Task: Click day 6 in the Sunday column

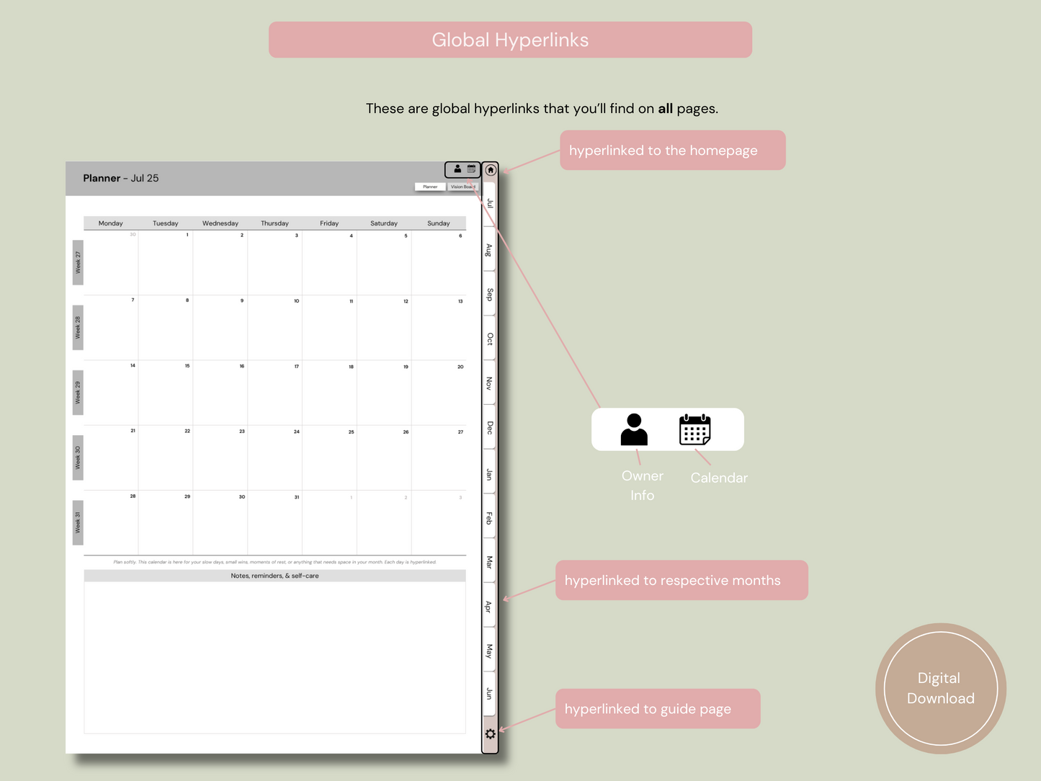Action: tap(439, 263)
